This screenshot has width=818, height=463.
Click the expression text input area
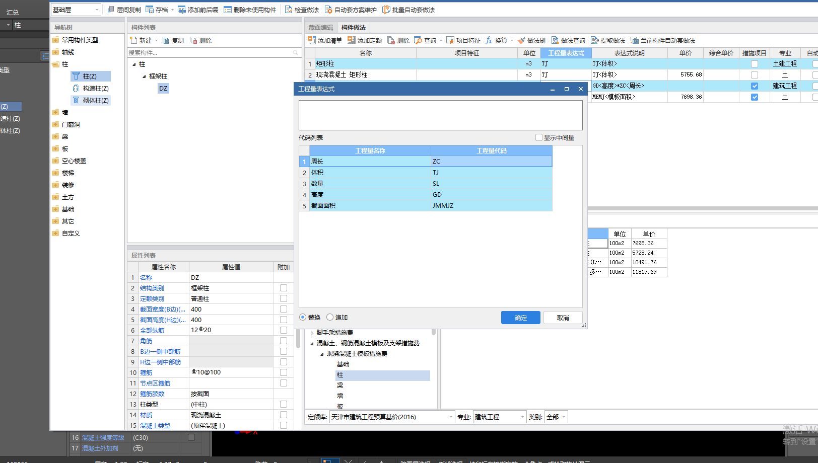pyautogui.click(x=441, y=115)
